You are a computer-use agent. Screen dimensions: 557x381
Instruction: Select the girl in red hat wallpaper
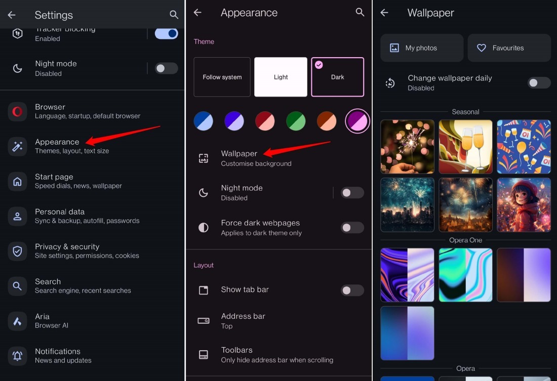click(x=524, y=205)
